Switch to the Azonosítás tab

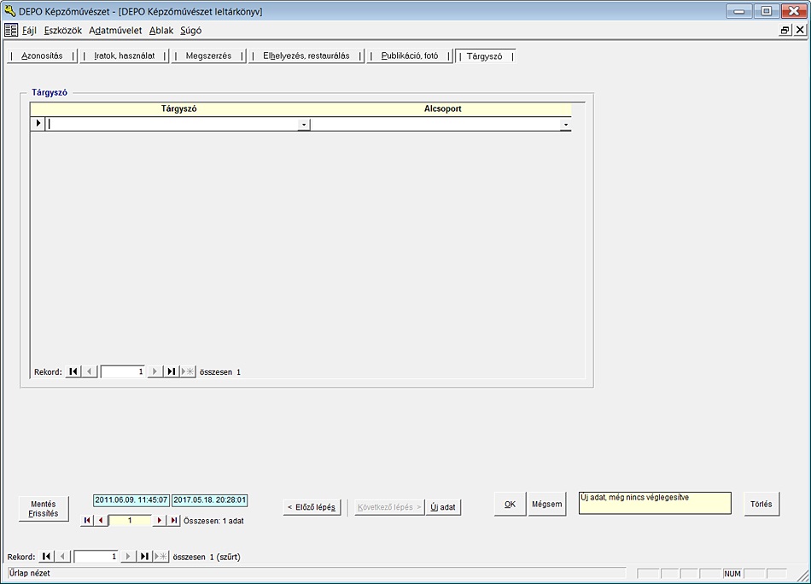click(42, 56)
